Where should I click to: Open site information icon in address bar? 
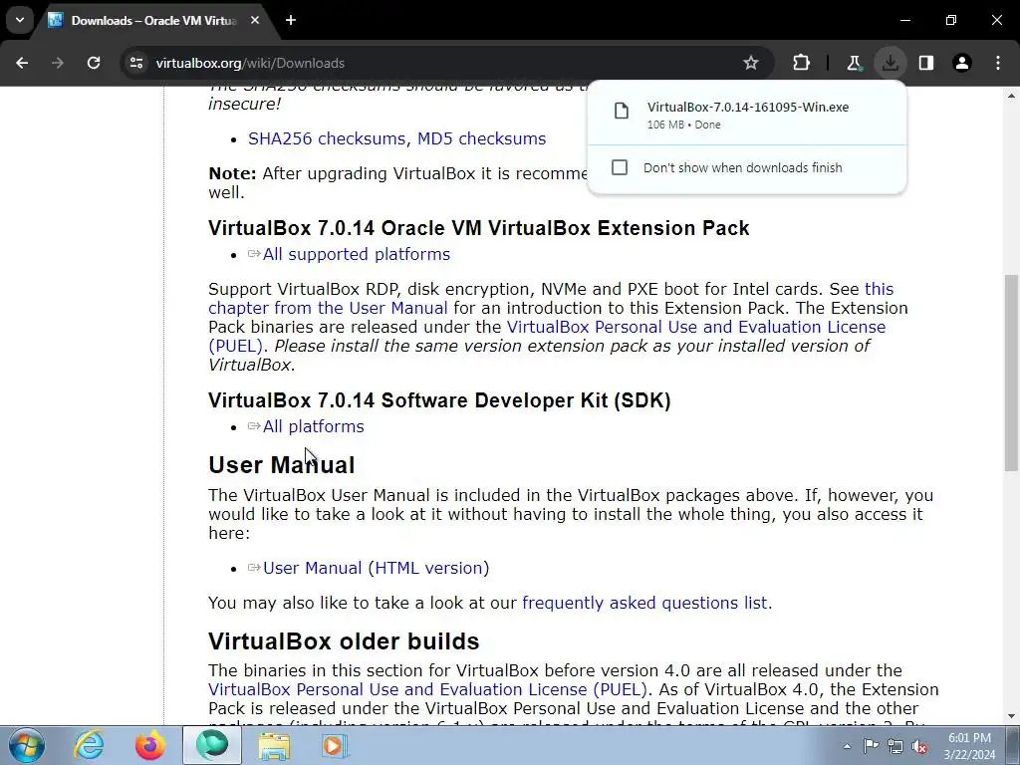click(136, 63)
